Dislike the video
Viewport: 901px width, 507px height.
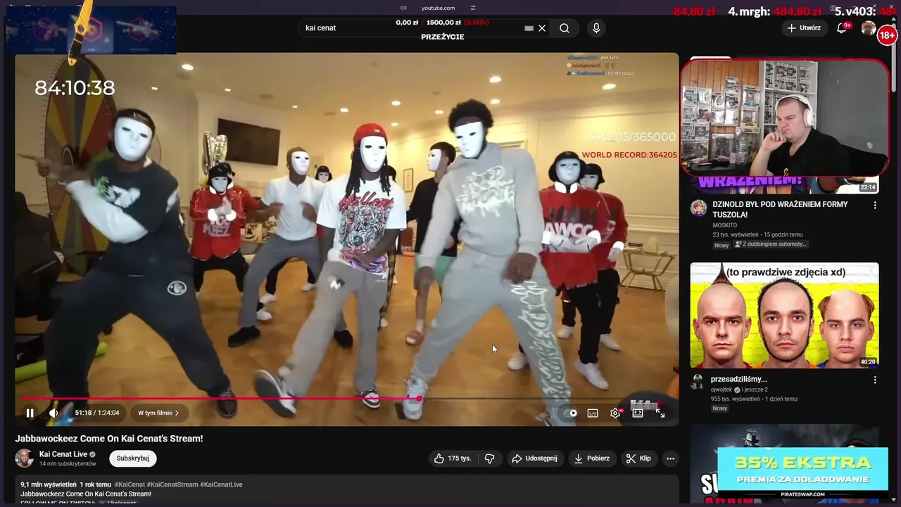[x=489, y=458]
